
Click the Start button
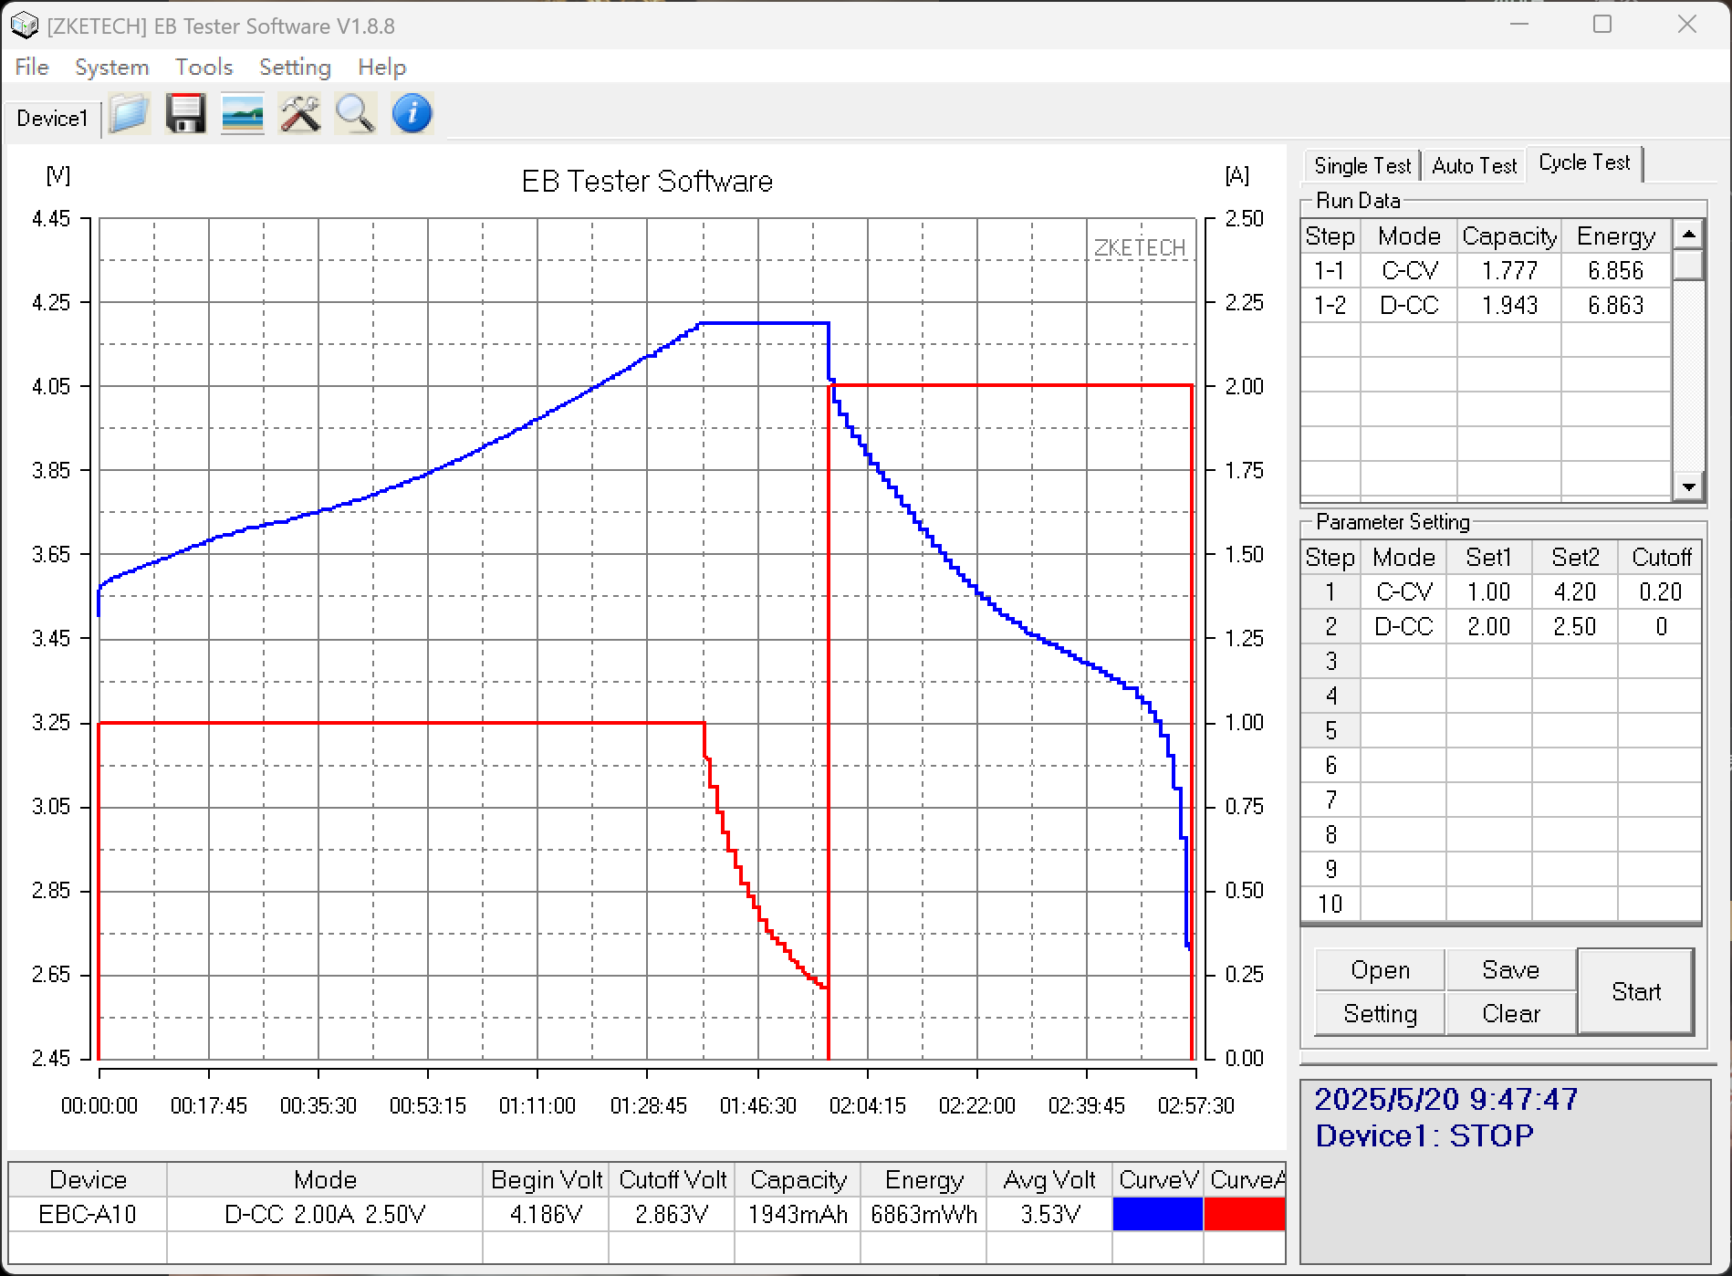click(1635, 991)
